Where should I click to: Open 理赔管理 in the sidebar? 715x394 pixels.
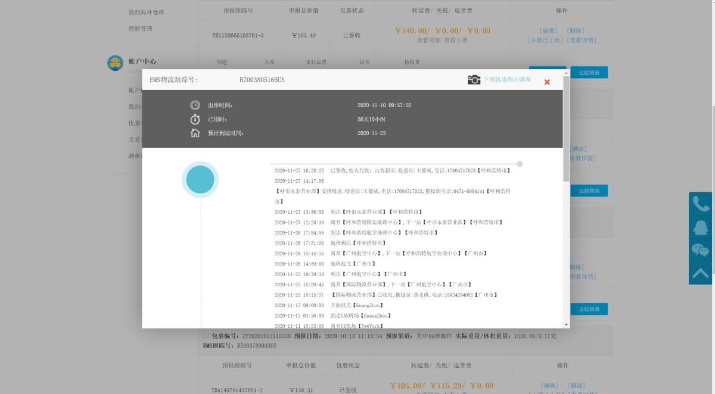coord(141,29)
